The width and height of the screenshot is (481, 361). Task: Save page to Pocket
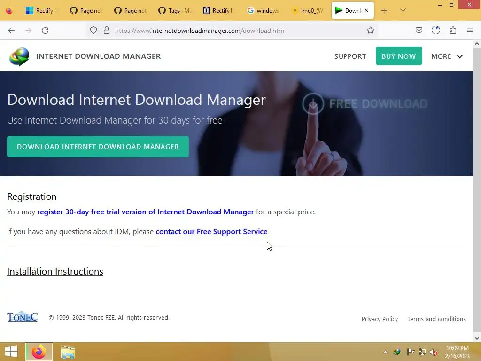(419, 31)
